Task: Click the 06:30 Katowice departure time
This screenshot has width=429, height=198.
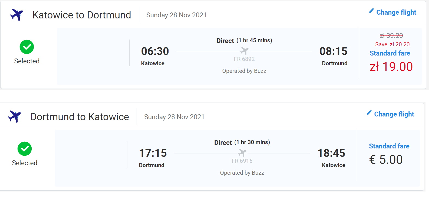Action: coord(155,51)
